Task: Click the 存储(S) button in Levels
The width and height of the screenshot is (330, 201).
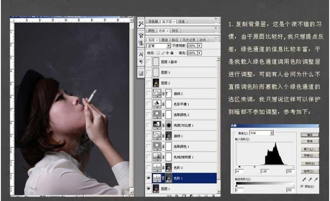Action: (x=310, y=155)
